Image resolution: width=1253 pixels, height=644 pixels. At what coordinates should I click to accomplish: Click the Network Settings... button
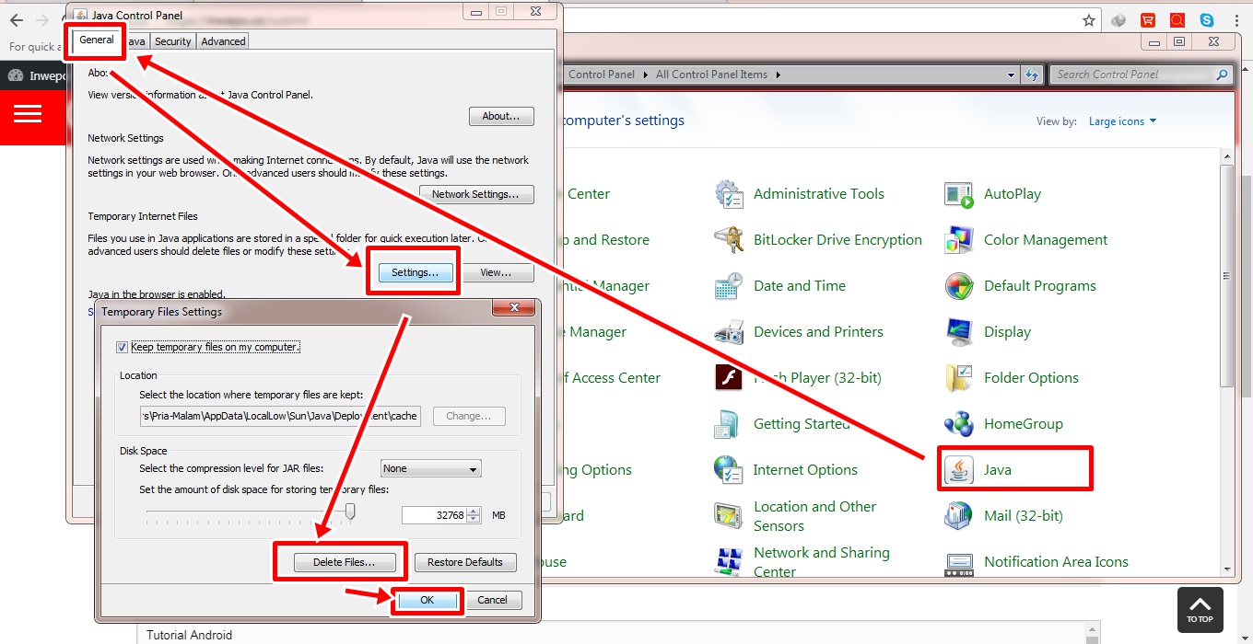[x=476, y=194]
